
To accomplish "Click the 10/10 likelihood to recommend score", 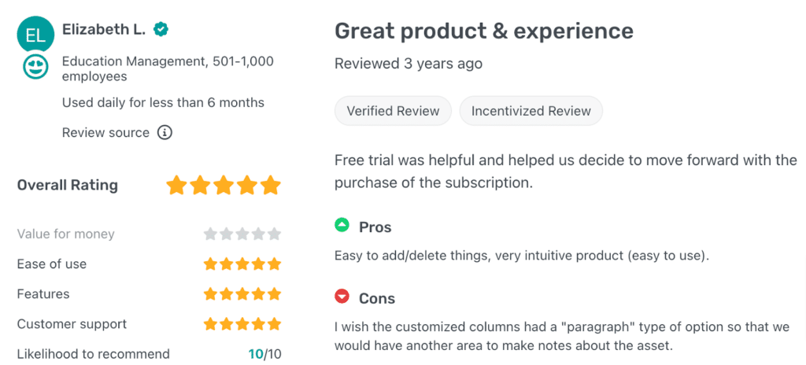I will pyautogui.click(x=264, y=354).
